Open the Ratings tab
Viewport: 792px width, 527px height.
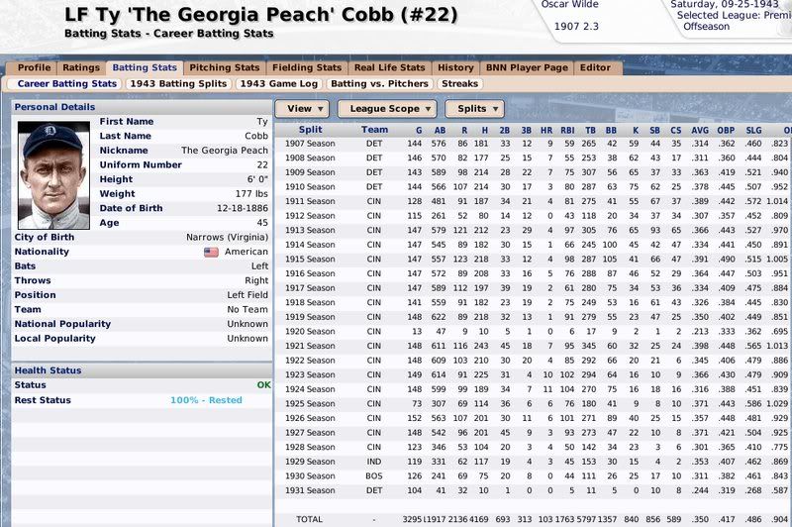coord(81,67)
